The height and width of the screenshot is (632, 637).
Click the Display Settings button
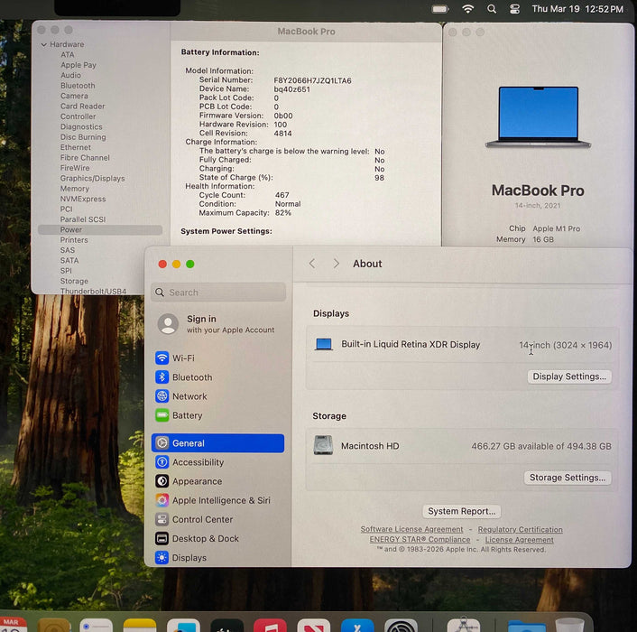click(x=569, y=376)
